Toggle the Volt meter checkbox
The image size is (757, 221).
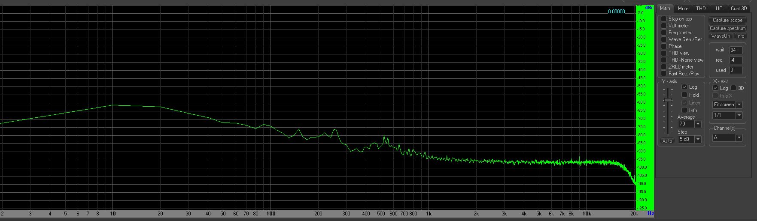[x=664, y=26]
